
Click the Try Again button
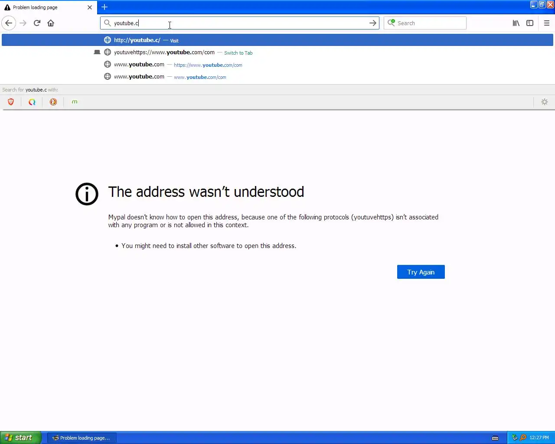click(421, 272)
